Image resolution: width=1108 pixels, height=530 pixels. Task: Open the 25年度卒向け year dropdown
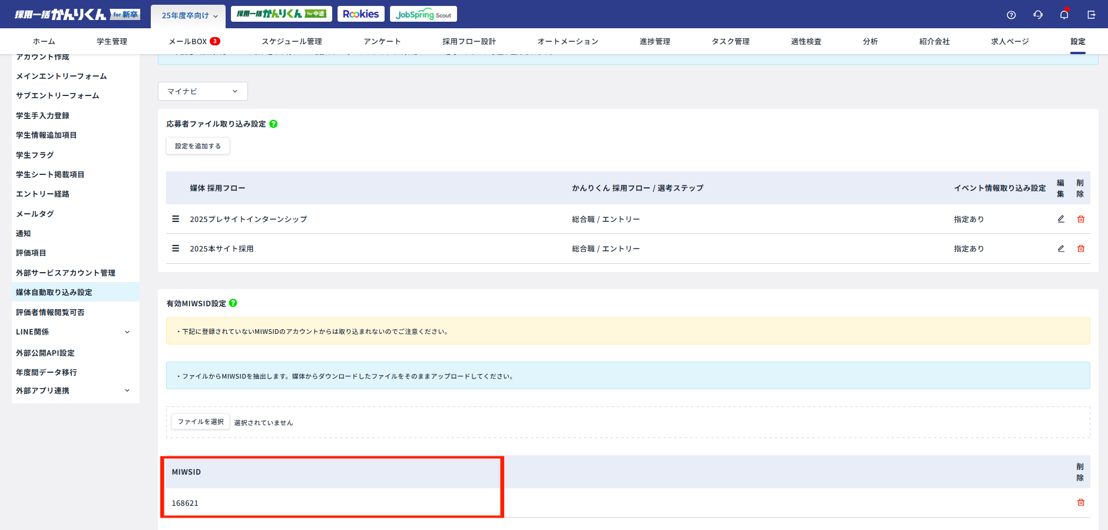pyautogui.click(x=188, y=15)
